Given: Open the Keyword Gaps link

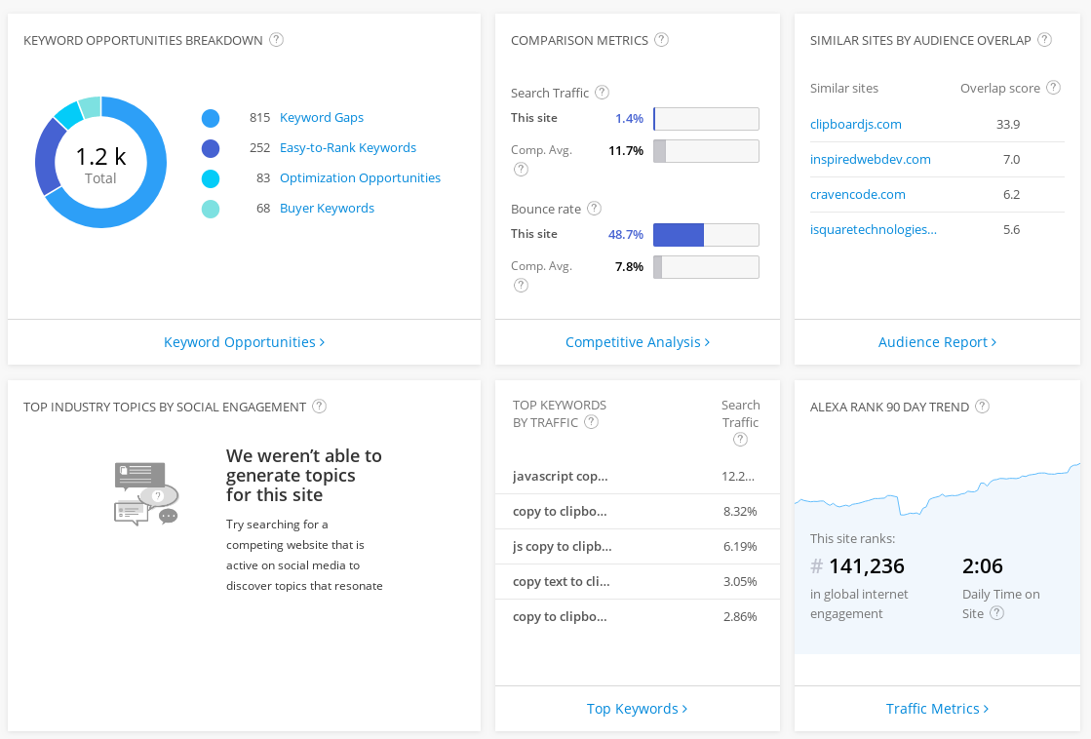Looking at the screenshot, I should (321, 117).
